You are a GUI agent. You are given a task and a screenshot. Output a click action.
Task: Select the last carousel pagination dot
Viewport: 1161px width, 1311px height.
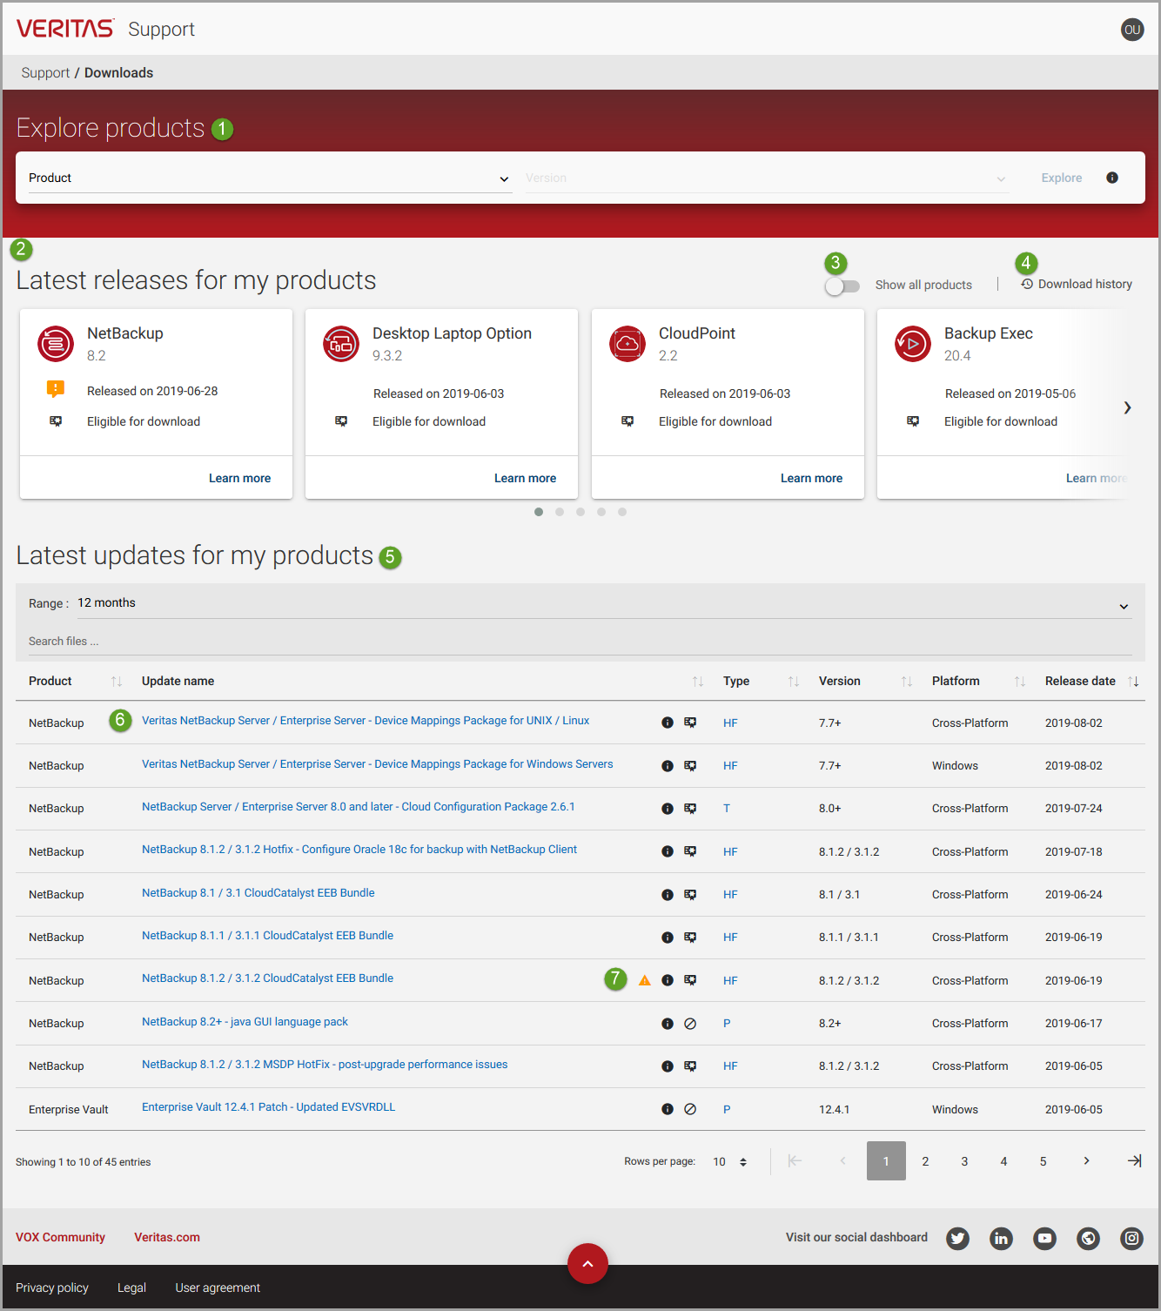click(x=622, y=512)
